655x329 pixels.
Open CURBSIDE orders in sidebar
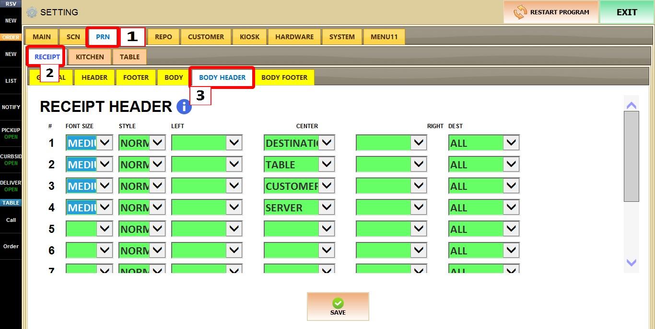click(x=11, y=160)
